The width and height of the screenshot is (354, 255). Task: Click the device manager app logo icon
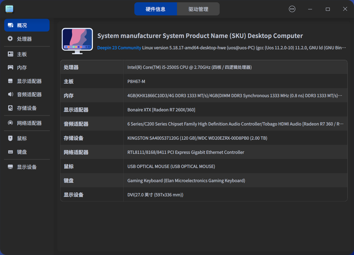pos(9,9)
